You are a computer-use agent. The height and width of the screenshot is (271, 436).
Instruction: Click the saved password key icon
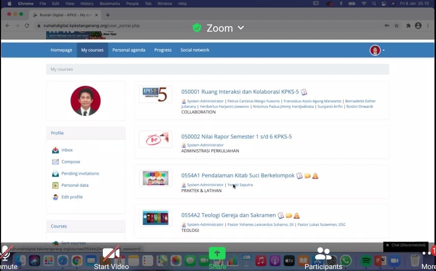(x=387, y=26)
